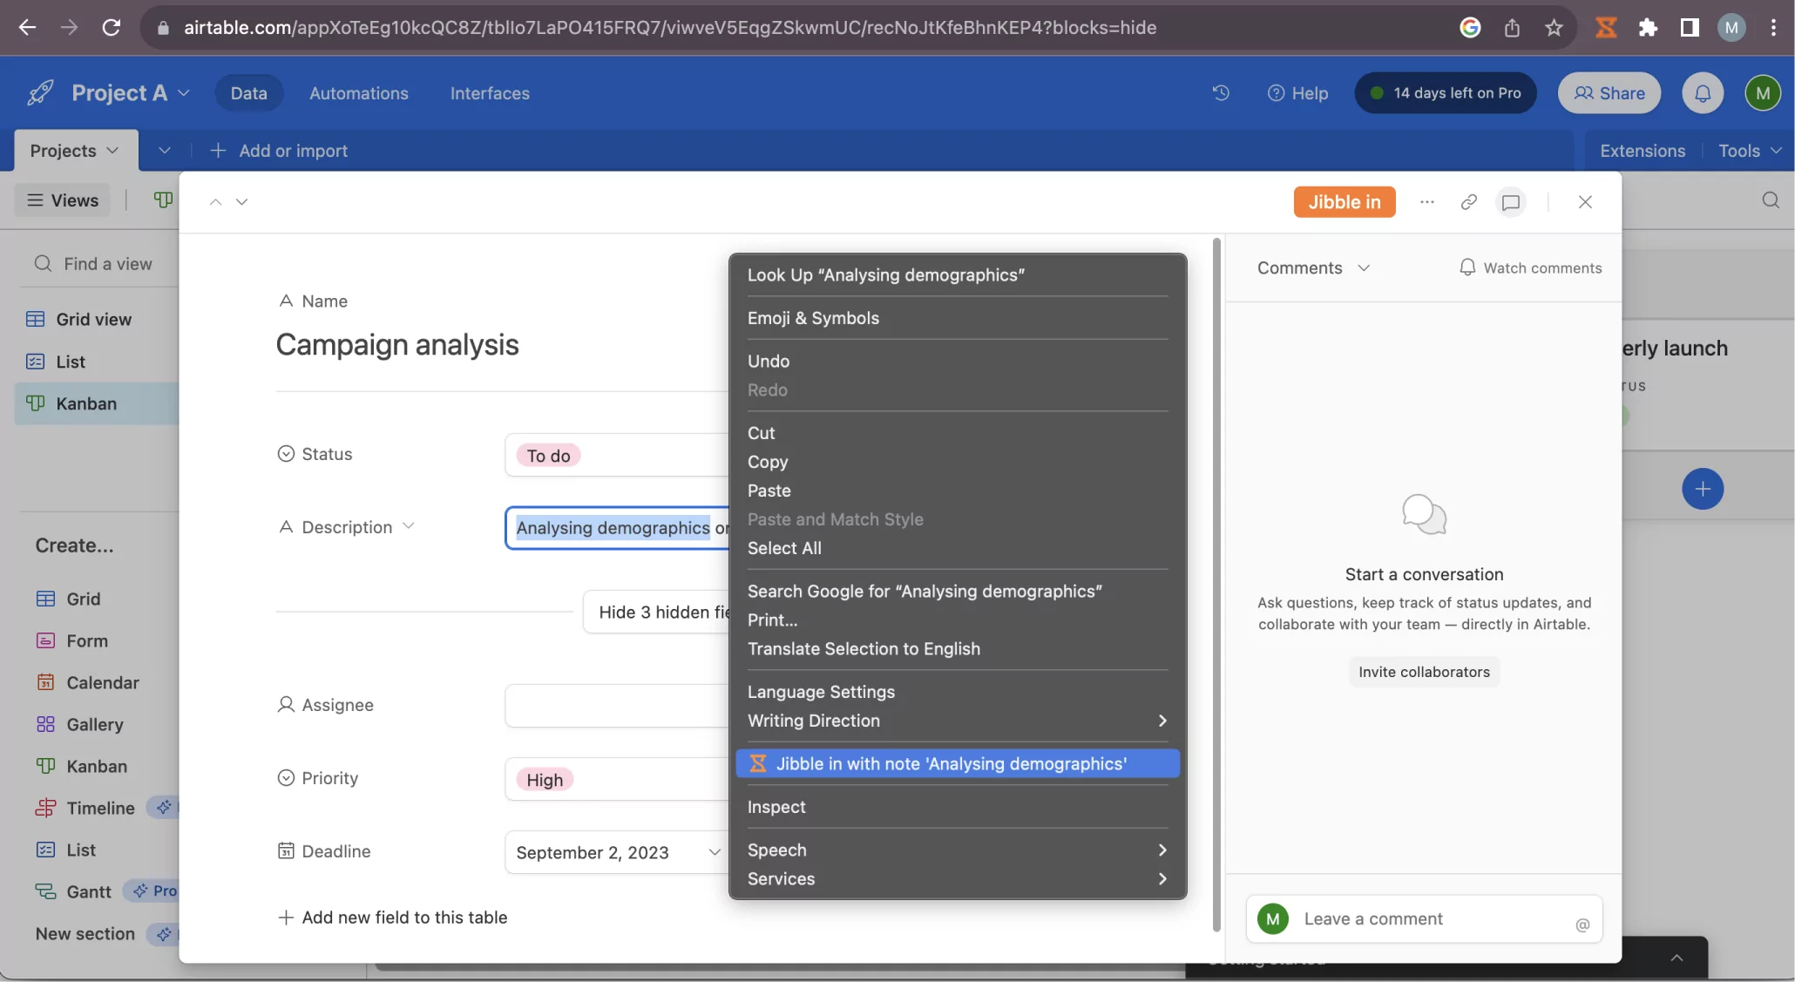Click the search magnifier icon at right

coord(1770,200)
